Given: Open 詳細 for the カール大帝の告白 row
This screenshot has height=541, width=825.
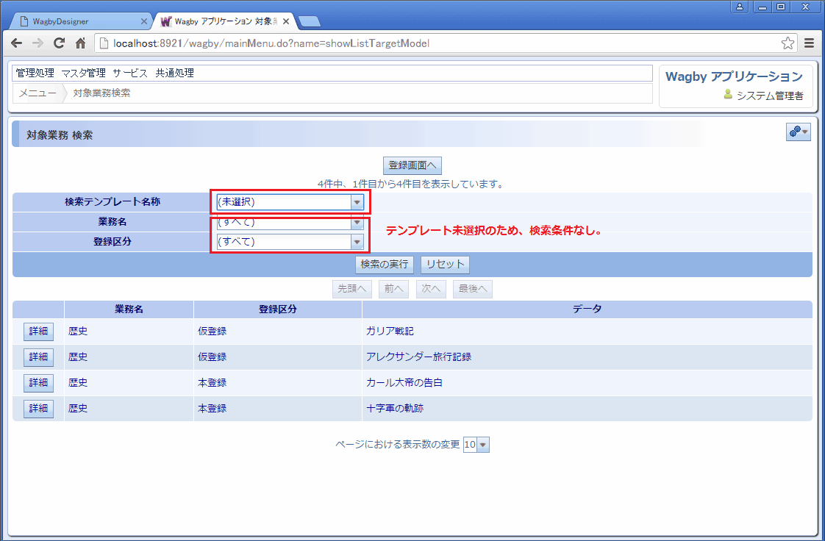Looking at the screenshot, I should pyautogui.click(x=38, y=383).
